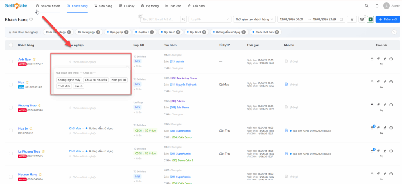Select the Anh Nam row checkbox
The width and height of the screenshot is (402, 184).
click(x=11, y=61)
